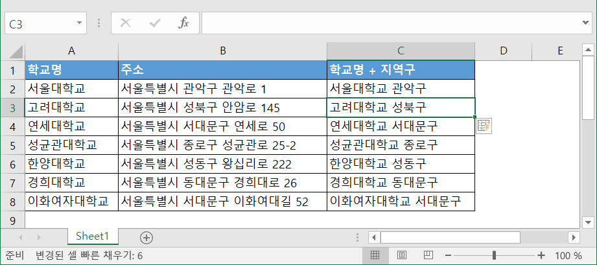Screen dimensions: 597x265
Task: Select cell 고려대학교 성북구
Action: click(401, 108)
